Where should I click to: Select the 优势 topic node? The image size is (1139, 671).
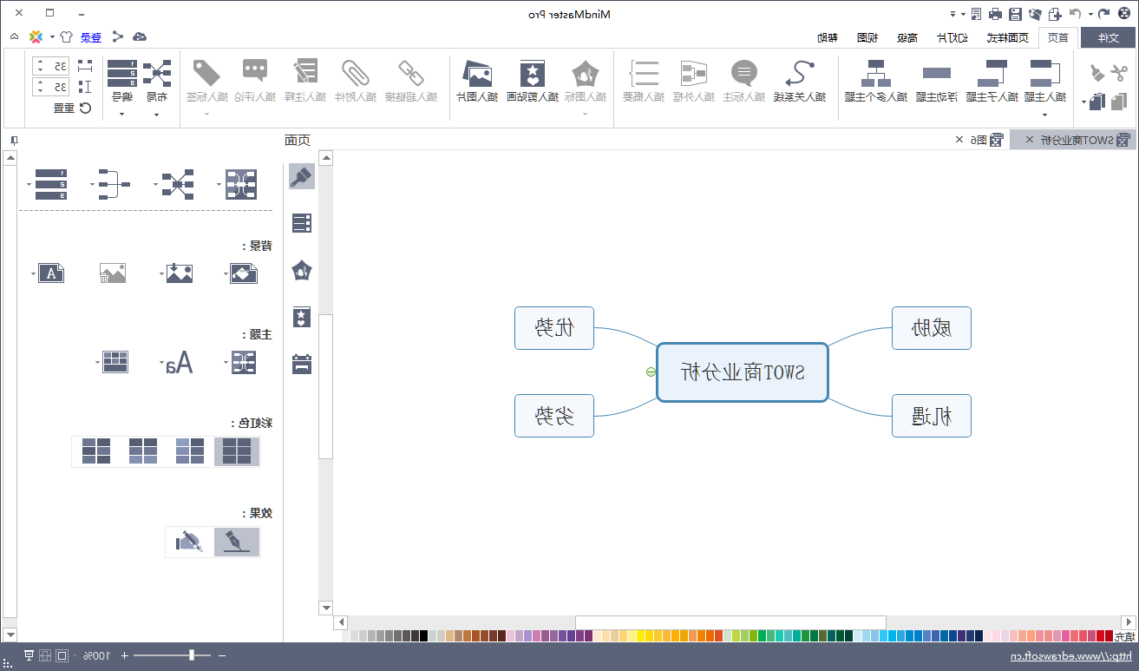[554, 328]
